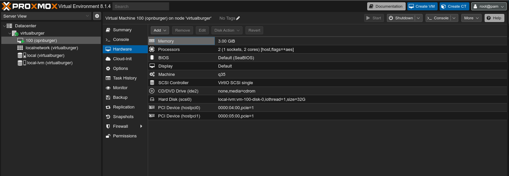Open the Documentation button
509x176 pixels.
pyautogui.click(x=386, y=6)
